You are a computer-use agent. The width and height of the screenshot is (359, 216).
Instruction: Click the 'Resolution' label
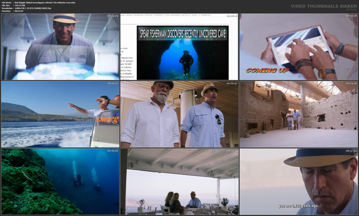click(x=7, y=8)
